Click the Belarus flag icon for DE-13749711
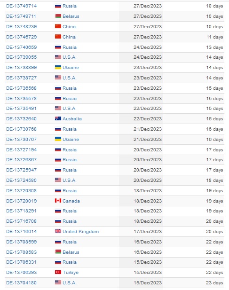The width and height of the screenshot is (229, 290). [58, 16]
